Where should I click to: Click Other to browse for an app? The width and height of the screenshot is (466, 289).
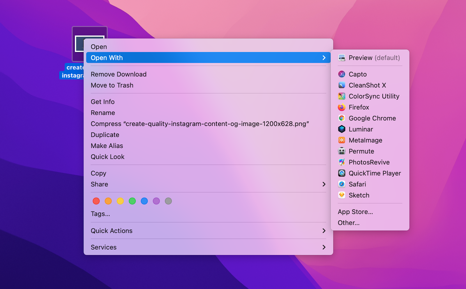[x=349, y=223]
